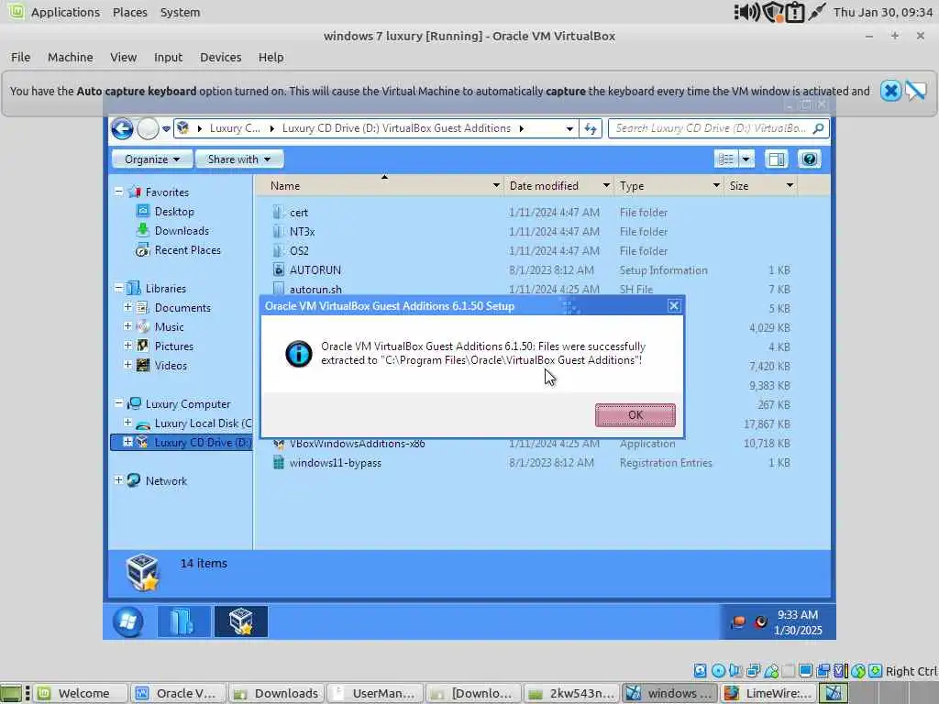Image resolution: width=939 pixels, height=704 pixels.
Task: Toggle the preview pane icon
Action: (777, 159)
